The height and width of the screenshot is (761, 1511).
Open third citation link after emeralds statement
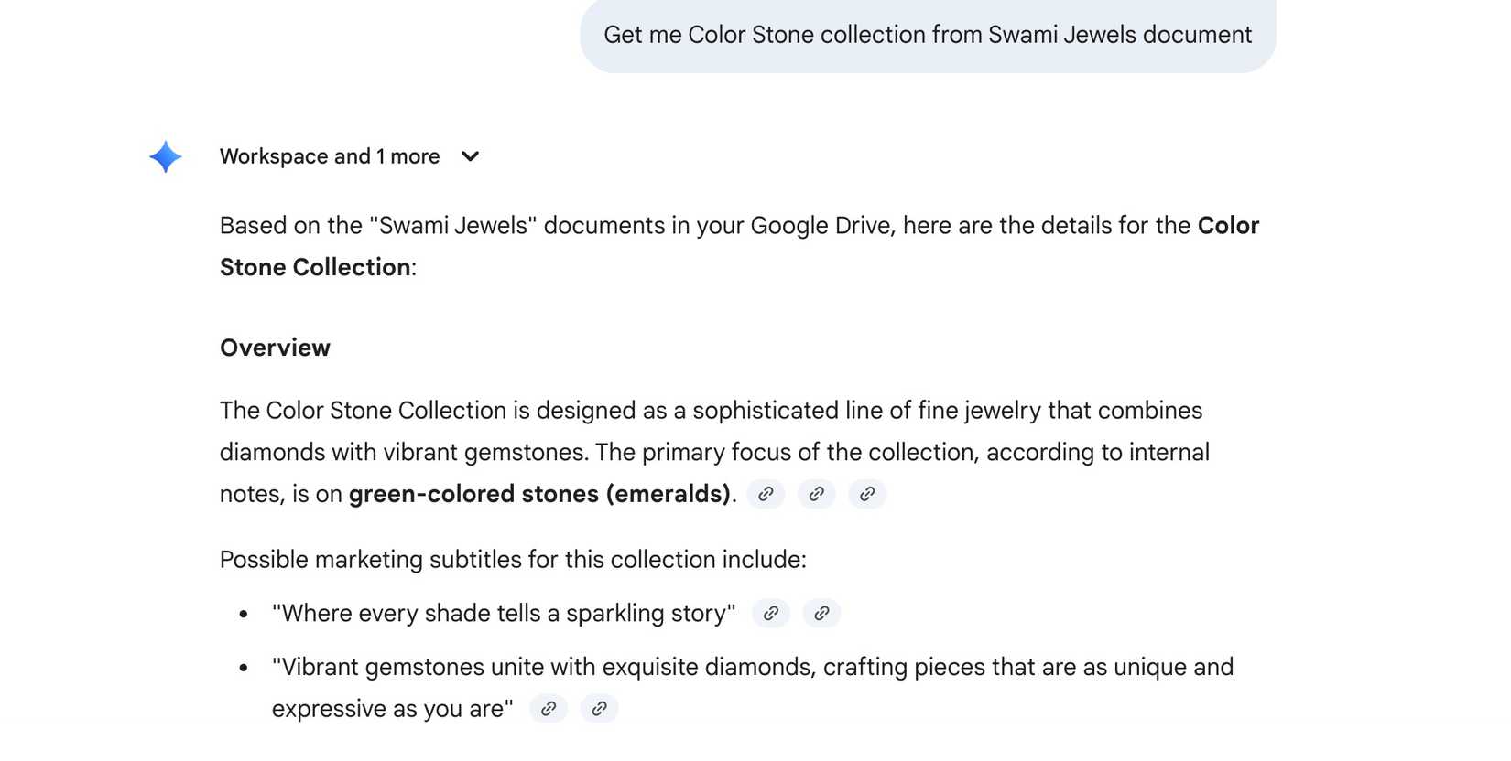867,494
